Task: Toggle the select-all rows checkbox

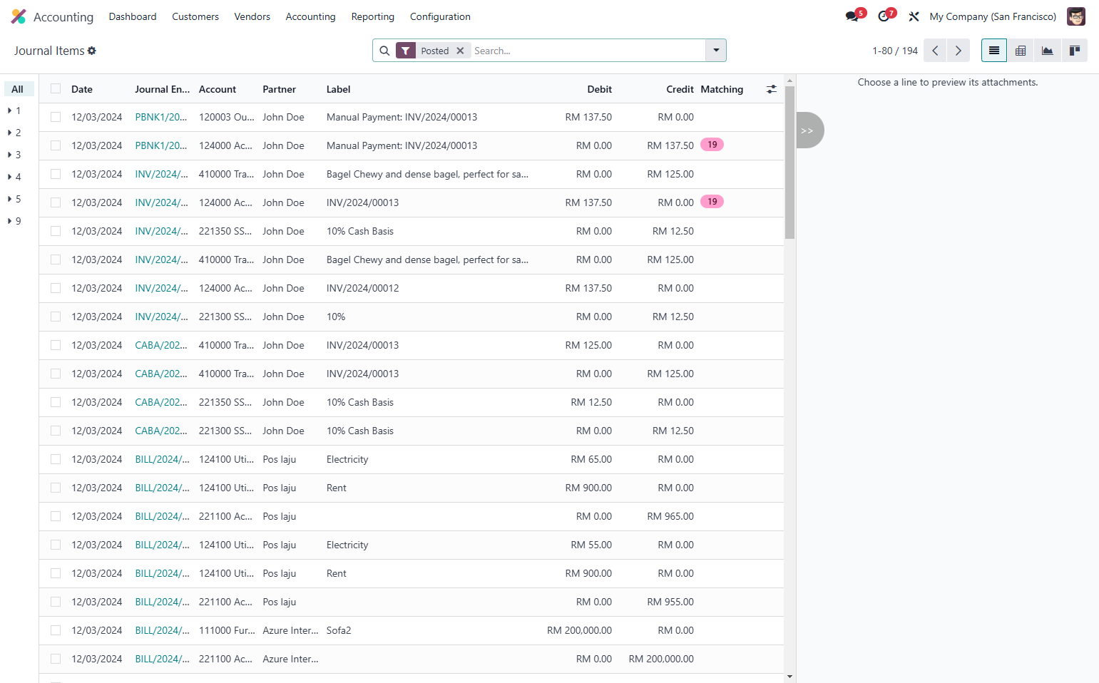Action: [56, 88]
